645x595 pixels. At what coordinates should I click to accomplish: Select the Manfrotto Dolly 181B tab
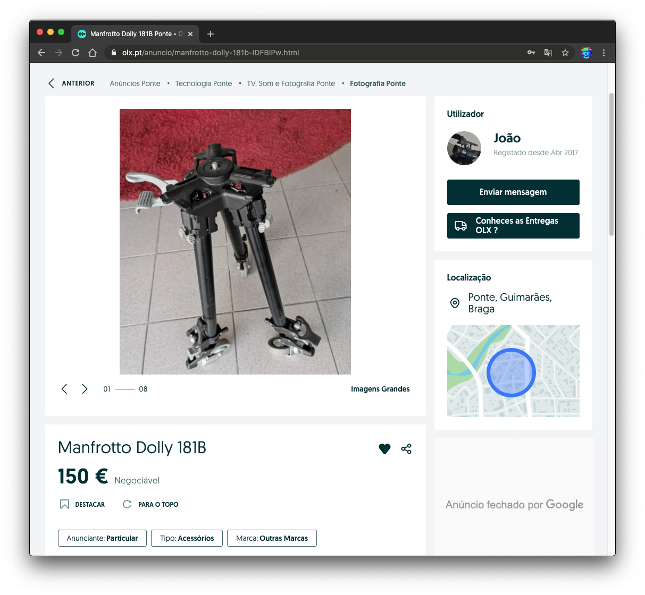135,33
